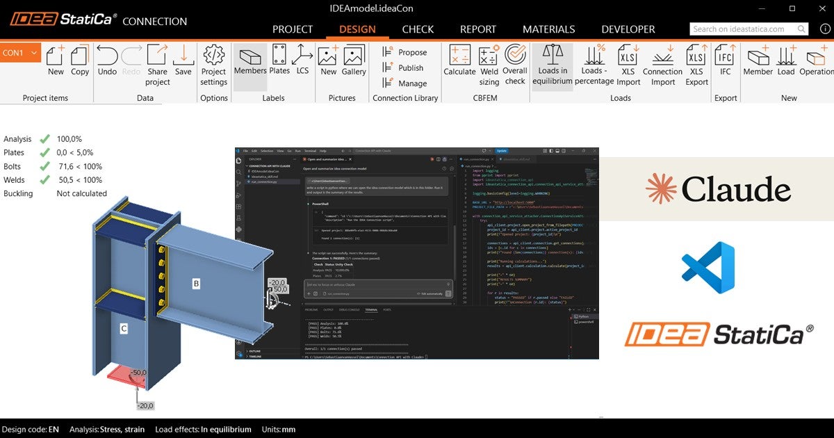Click XLS Import for loads
Screen dimensions: 834x438
pos(628,65)
